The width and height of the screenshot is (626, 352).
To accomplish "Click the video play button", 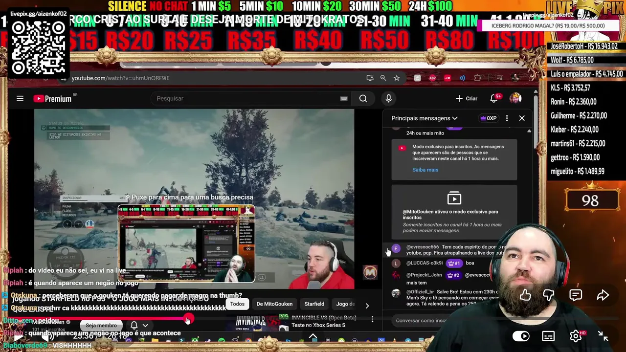I will 18,337.
